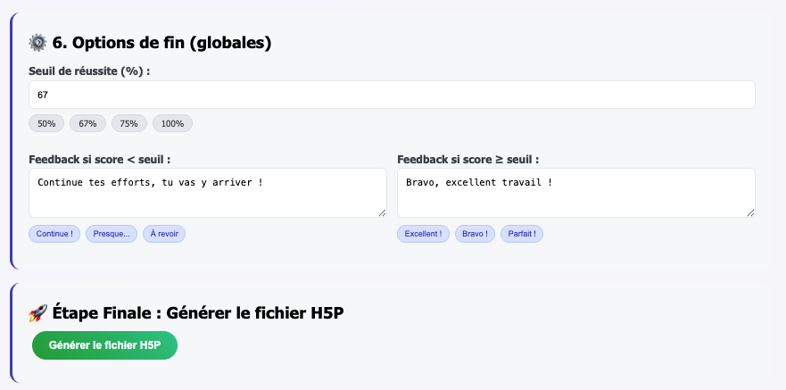The image size is (786, 390).
Task: Choose the "Bravo !" feedback preset
Action: coord(475,234)
